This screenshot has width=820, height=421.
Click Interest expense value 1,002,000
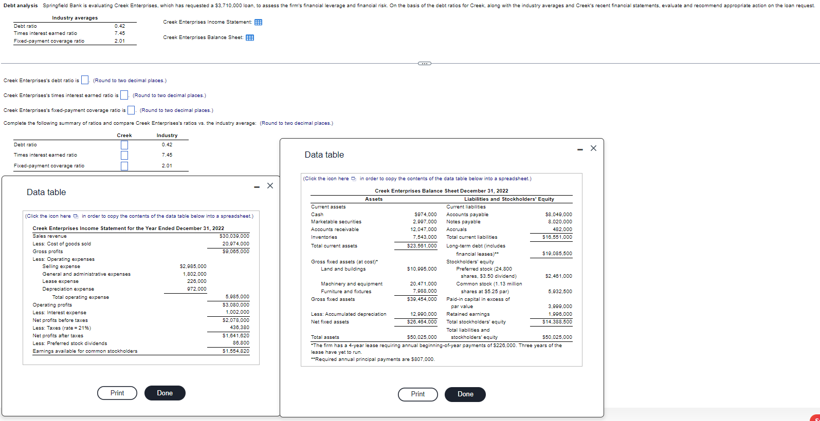click(x=238, y=312)
